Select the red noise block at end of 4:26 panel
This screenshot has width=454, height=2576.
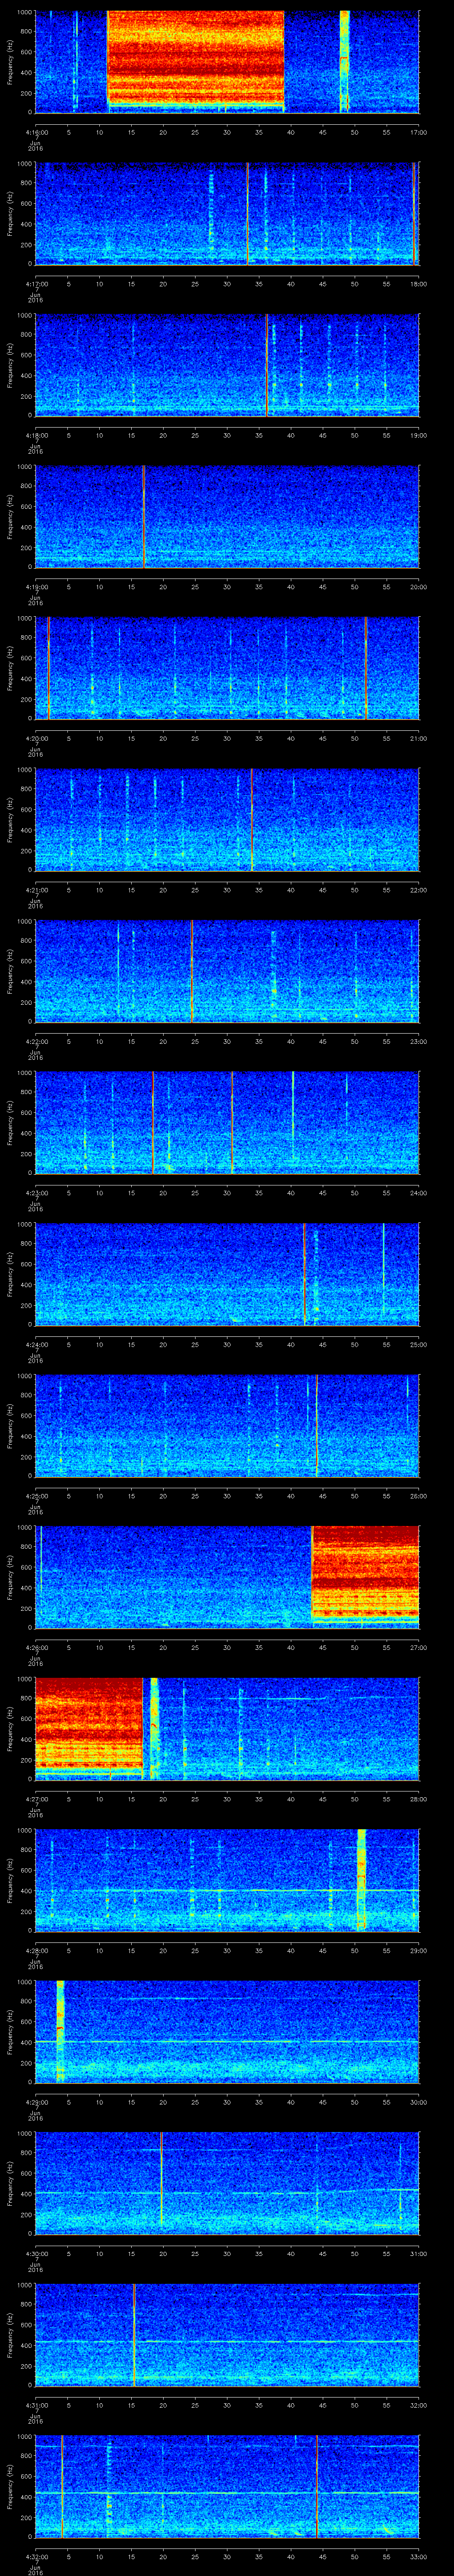[365, 1573]
